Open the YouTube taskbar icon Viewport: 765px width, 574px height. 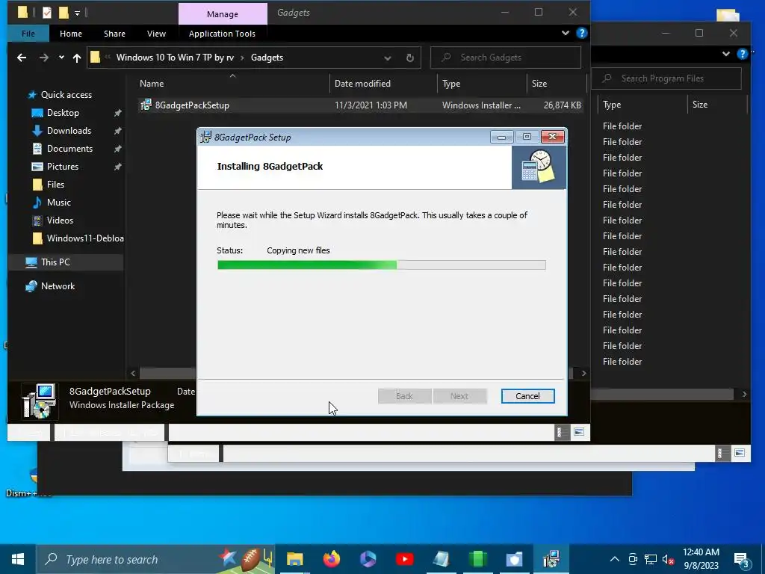[404, 559]
